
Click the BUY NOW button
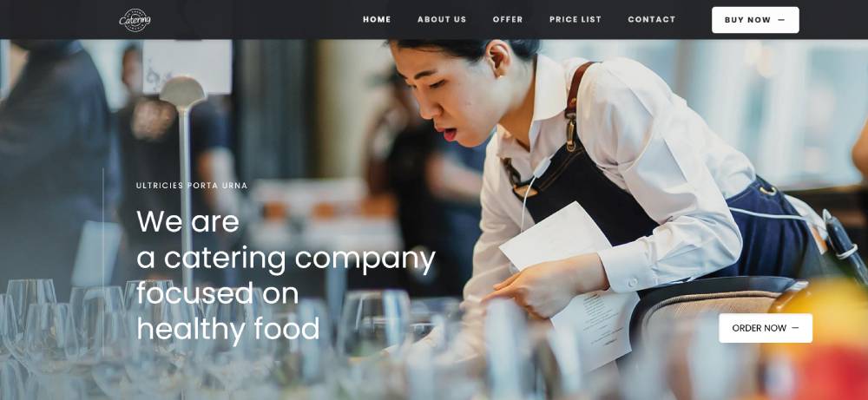tap(755, 20)
